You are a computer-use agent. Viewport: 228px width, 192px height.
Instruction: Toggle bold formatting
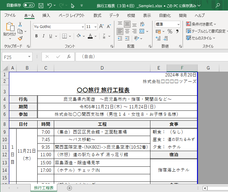pyautogui.click(x=36, y=36)
